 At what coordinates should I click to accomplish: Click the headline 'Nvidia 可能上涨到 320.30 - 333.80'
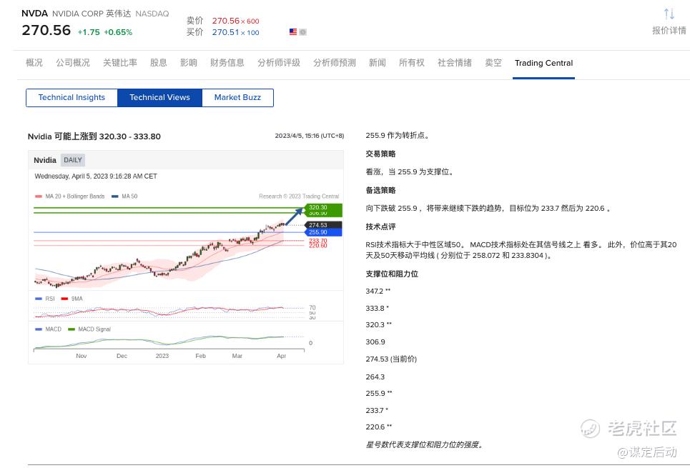pos(94,136)
